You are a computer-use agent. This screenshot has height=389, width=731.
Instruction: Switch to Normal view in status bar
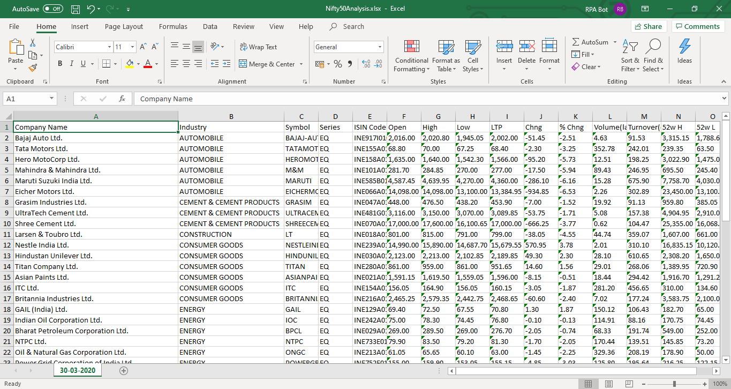588,384
